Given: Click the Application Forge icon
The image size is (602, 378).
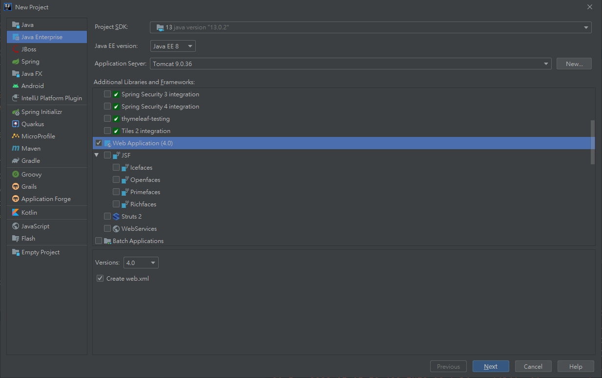Looking at the screenshot, I should tap(16, 199).
